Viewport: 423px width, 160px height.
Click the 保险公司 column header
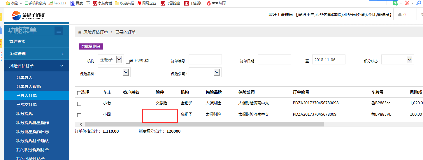tap(246, 92)
